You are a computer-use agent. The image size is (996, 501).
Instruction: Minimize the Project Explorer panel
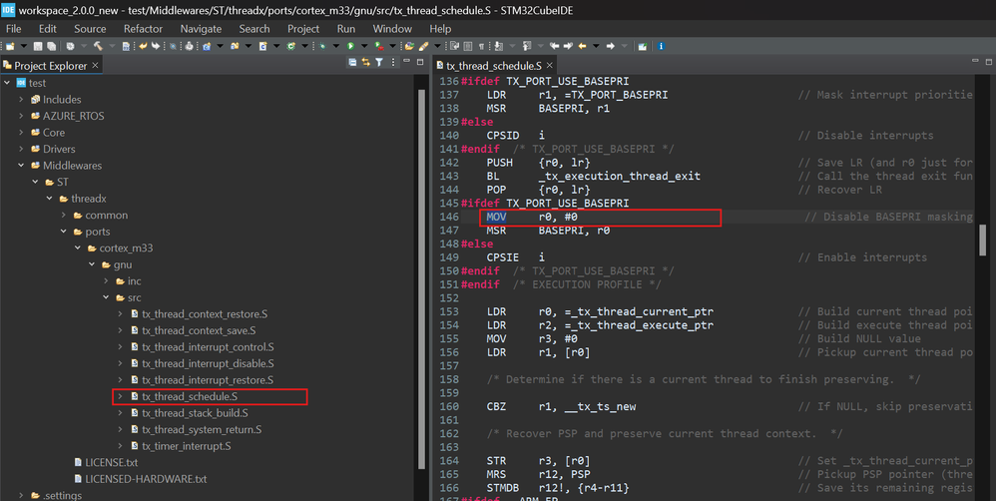pyautogui.click(x=407, y=62)
